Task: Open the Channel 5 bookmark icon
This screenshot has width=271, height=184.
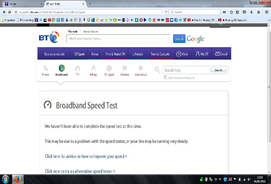Action: point(141,20)
